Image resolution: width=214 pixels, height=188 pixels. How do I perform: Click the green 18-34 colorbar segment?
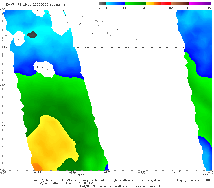point(135,3)
